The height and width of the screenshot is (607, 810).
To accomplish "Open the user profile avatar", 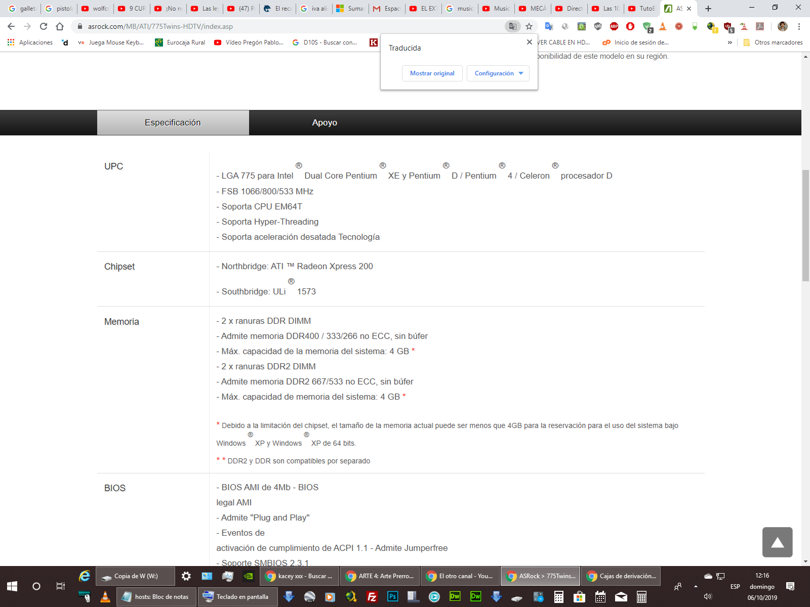I will point(783,26).
